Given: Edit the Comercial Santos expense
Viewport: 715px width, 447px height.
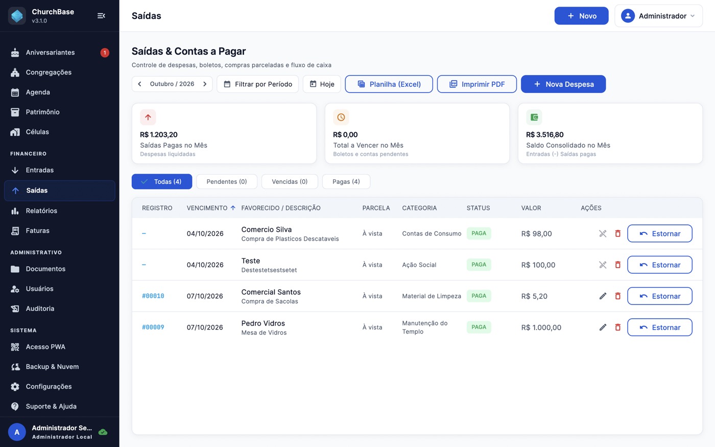Looking at the screenshot, I should point(603,296).
